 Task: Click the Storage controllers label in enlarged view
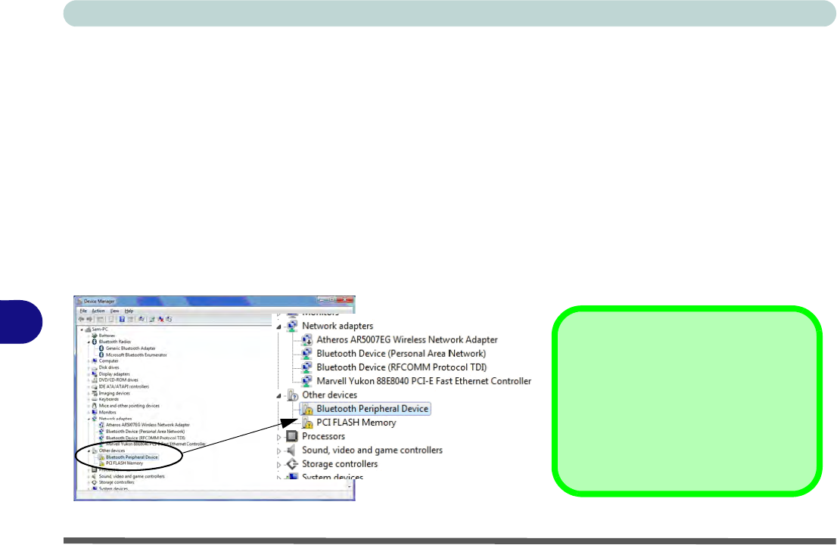(x=340, y=464)
